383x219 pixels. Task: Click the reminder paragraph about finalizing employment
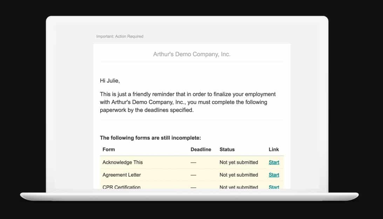pos(187,102)
